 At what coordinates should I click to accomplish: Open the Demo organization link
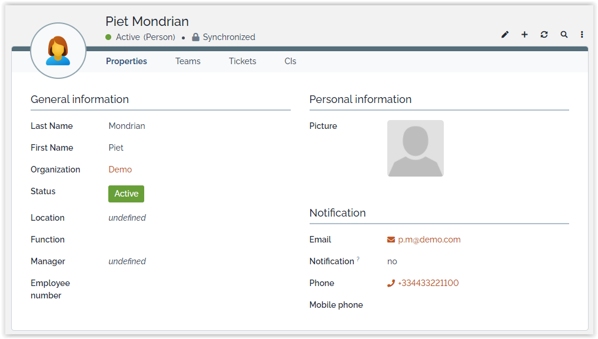click(x=120, y=169)
